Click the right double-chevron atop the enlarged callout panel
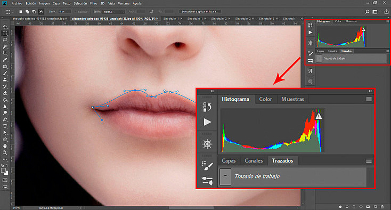Image resolution: width=391 pixels, height=210 pixels. click(370, 91)
